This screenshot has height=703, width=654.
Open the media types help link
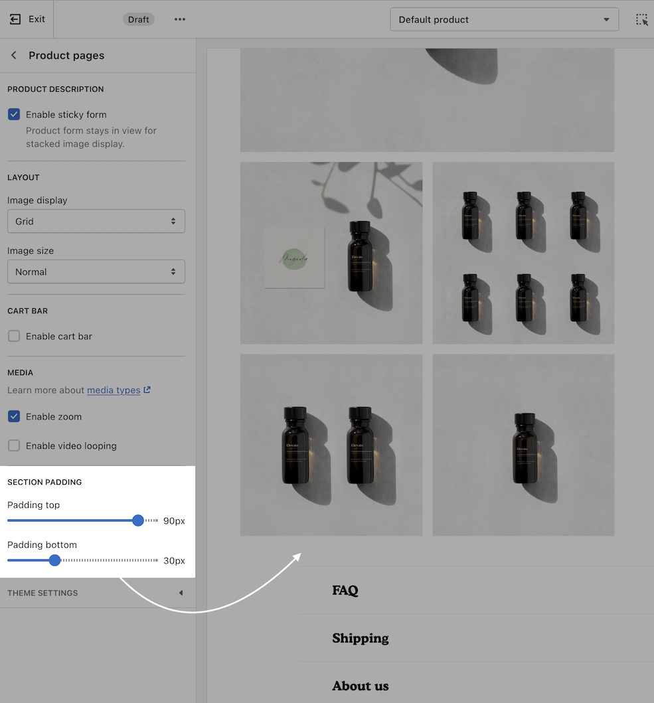[114, 390]
